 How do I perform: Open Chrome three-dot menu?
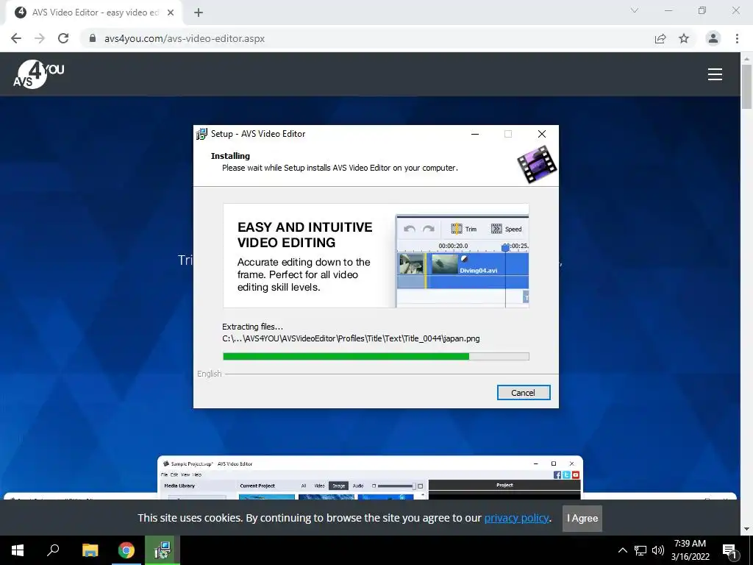(x=737, y=38)
